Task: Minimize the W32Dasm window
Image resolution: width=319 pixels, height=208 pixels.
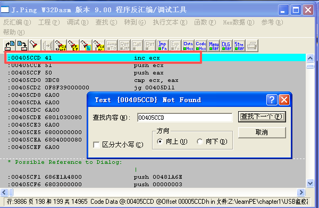Action: (x=283, y=10)
